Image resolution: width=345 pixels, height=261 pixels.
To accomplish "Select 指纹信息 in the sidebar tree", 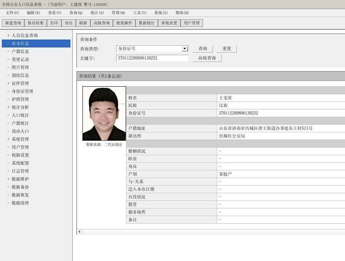I will (20, 75).
